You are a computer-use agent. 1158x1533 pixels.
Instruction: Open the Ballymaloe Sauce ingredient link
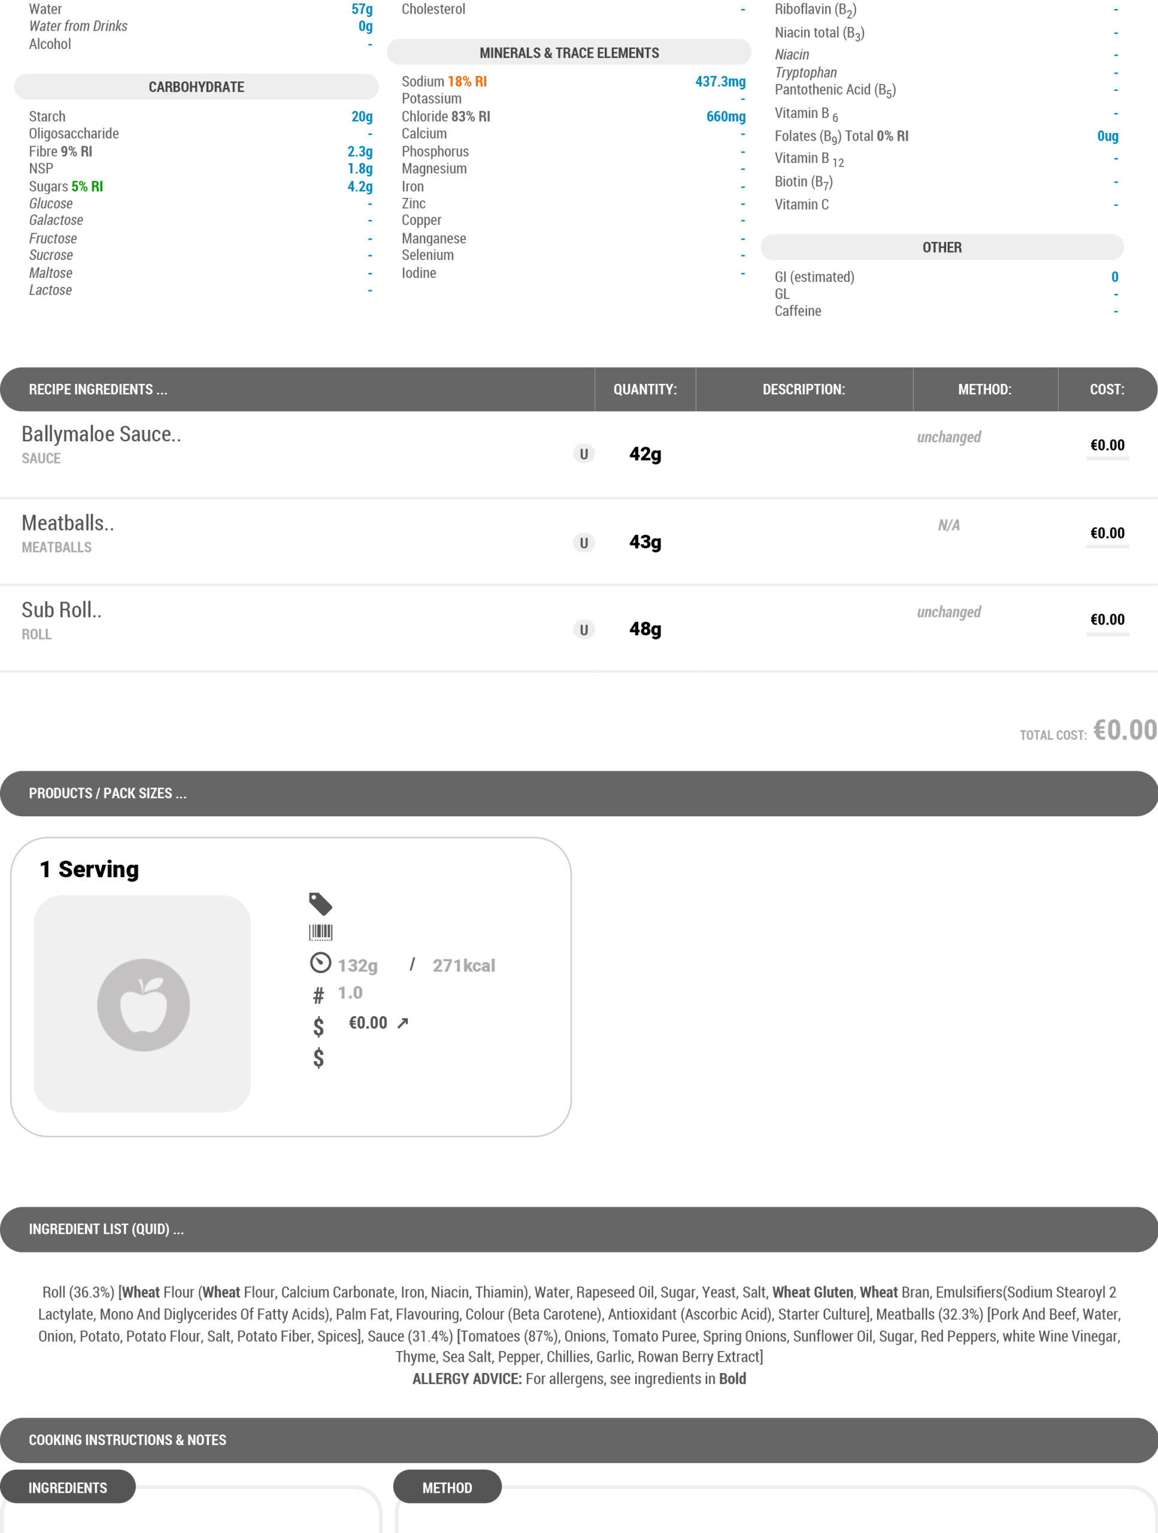coord(101,434)
